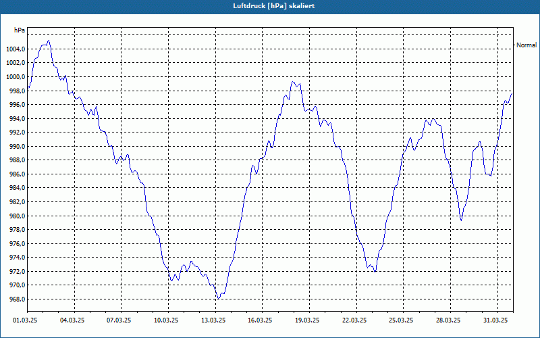Image resolution: width=540 pixels, height=338 pixels.
Task: Click the 986,0 y-axis value
Action: [17, 174]
